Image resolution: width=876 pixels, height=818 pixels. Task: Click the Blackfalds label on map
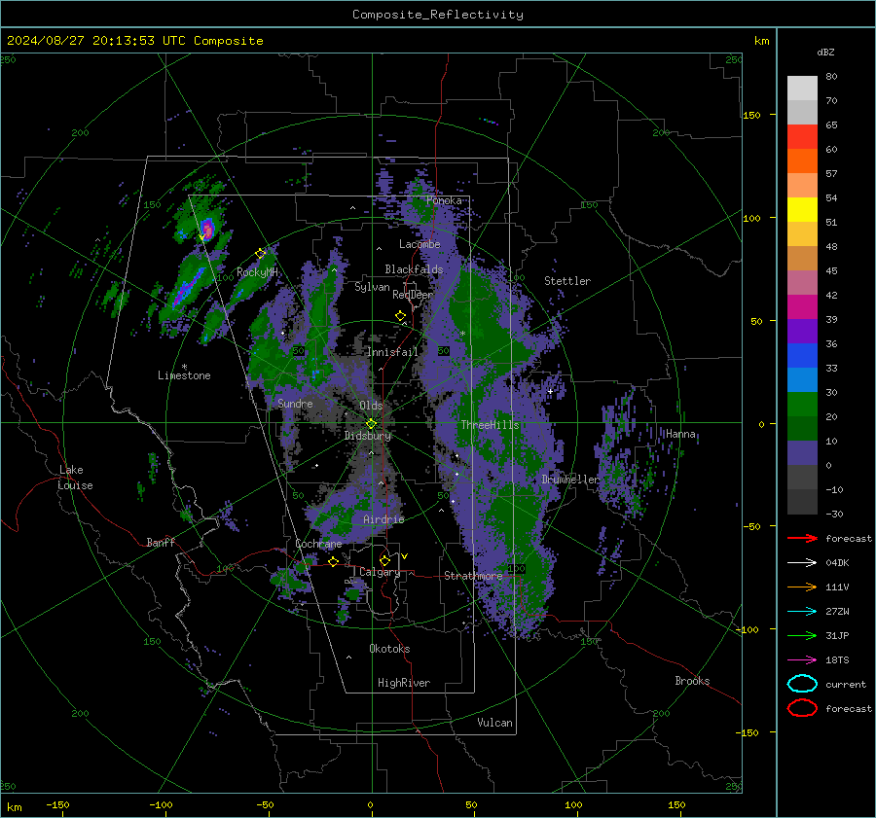pyautogui.click(x=414, y=269)
